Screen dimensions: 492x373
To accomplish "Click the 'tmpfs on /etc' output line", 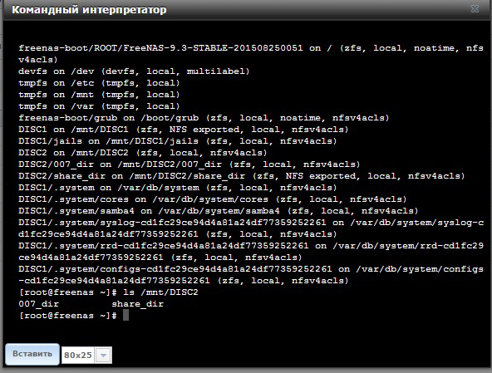I will (x=99, y=83).
